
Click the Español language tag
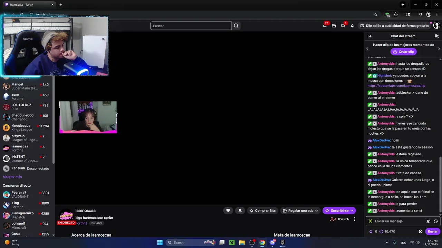(97, 223)
